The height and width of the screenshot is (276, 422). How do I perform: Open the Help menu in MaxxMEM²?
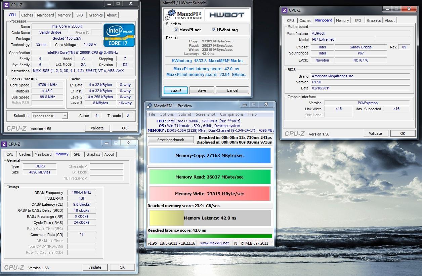coord(252,114)
